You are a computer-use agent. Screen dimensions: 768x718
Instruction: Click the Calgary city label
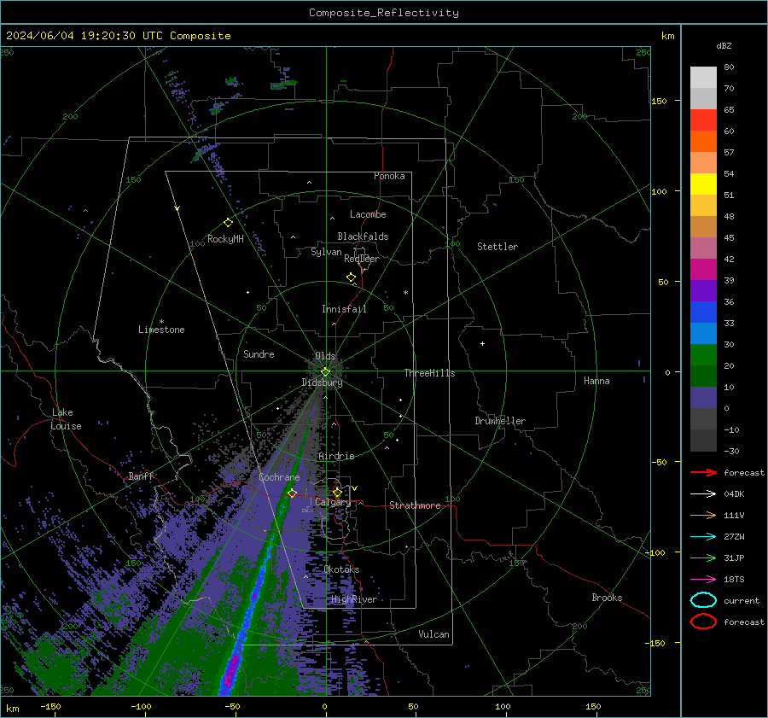pos(333,502)
